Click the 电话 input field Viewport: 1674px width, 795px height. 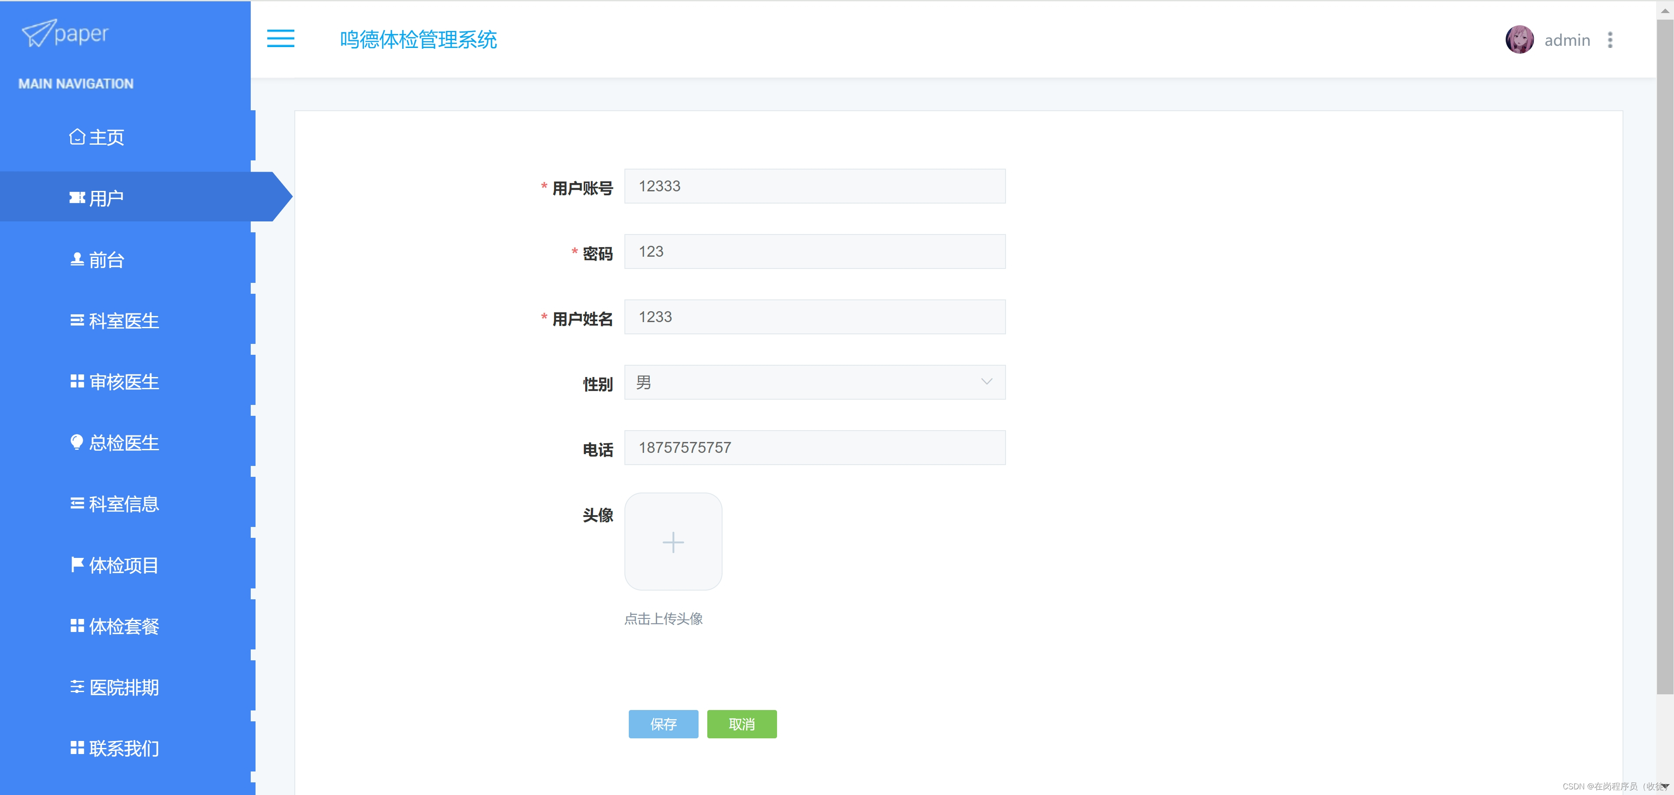click(x=815, y=448)
